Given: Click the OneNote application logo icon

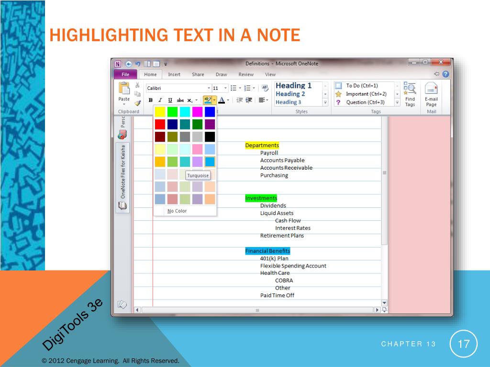Looking at the screenshot, I should pyautogui.click(x=118, y=64).
